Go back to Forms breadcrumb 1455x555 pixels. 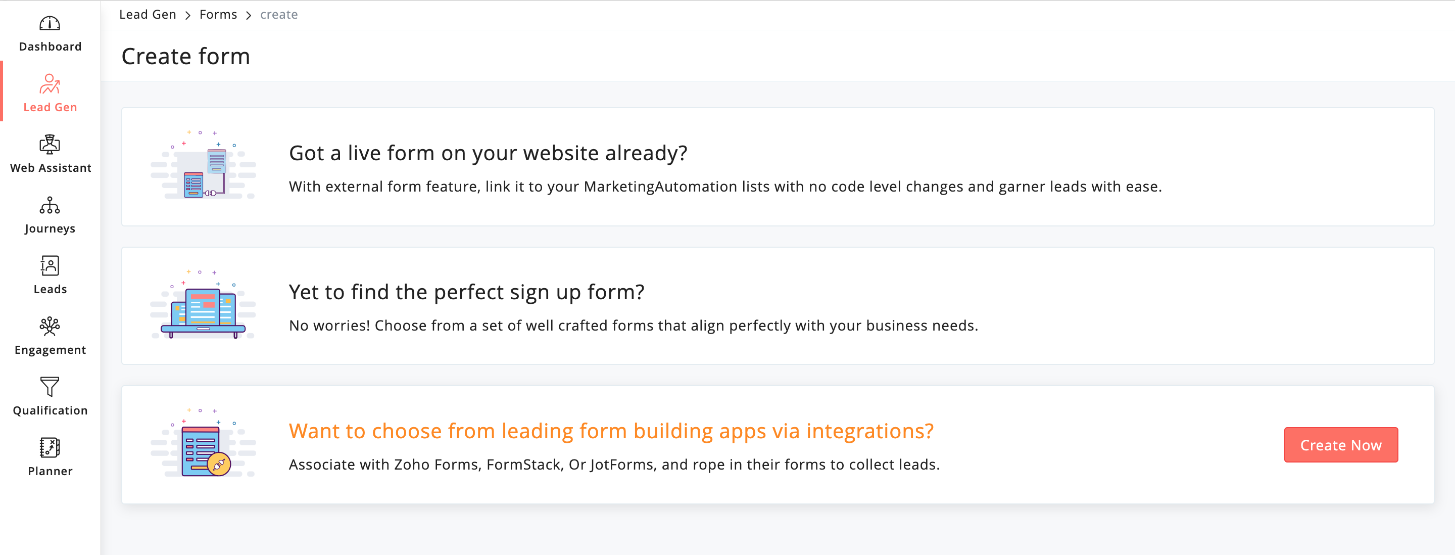[x=218, y=15]
